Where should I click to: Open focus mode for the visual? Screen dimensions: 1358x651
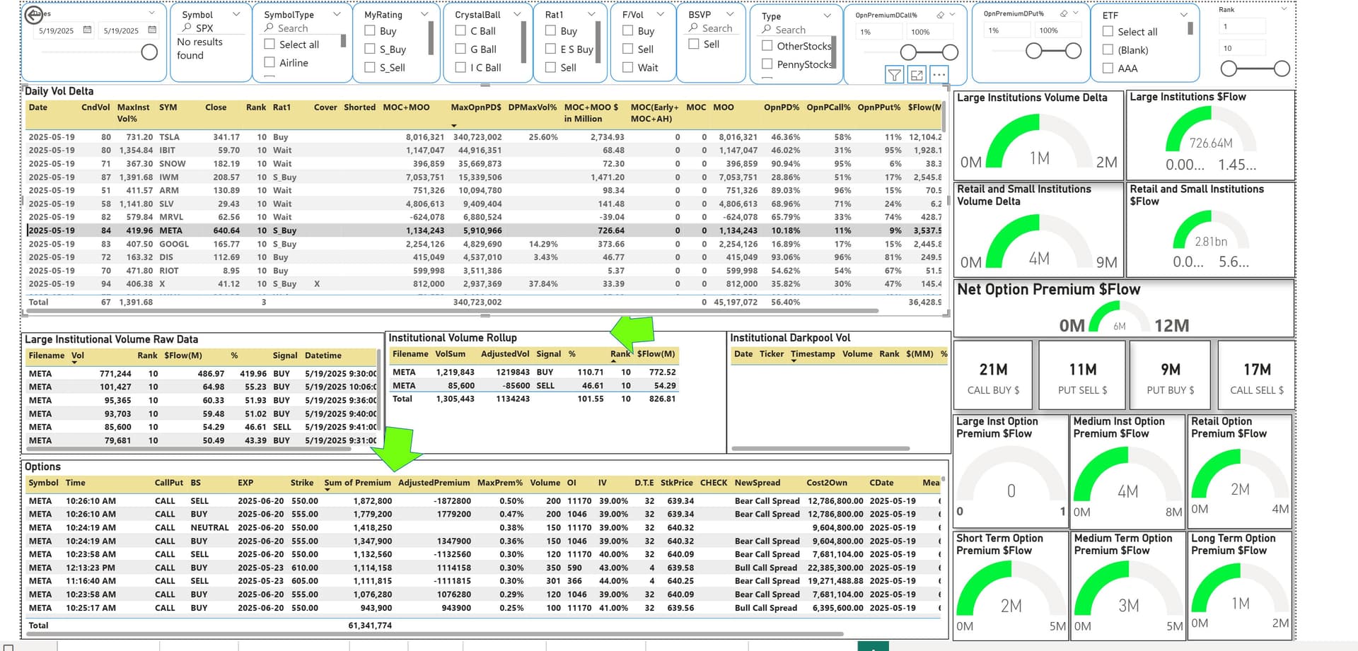(917, 75)
